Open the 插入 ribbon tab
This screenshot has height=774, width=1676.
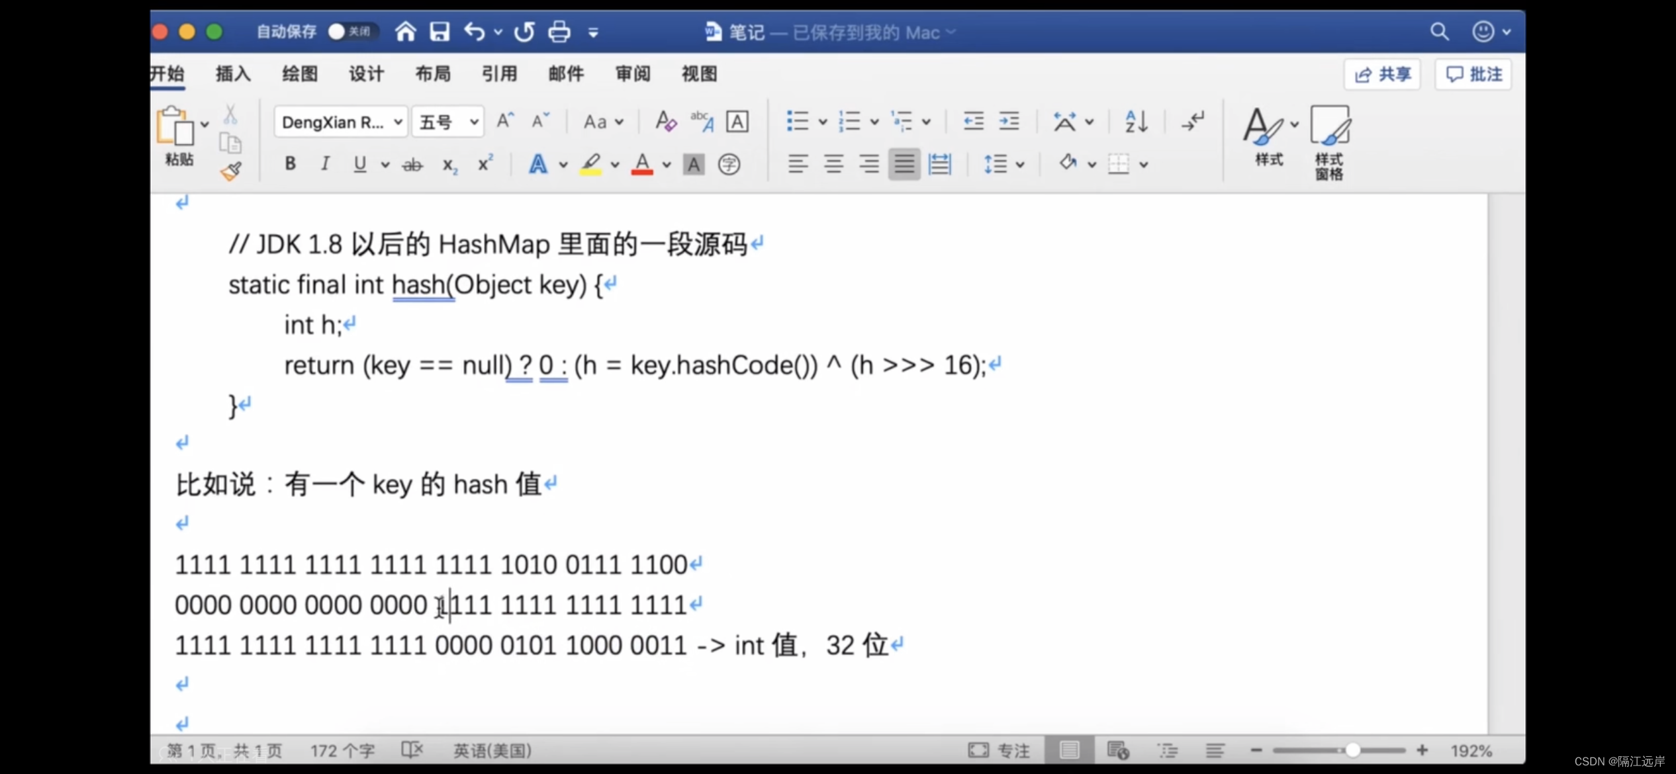pos(233,73)
